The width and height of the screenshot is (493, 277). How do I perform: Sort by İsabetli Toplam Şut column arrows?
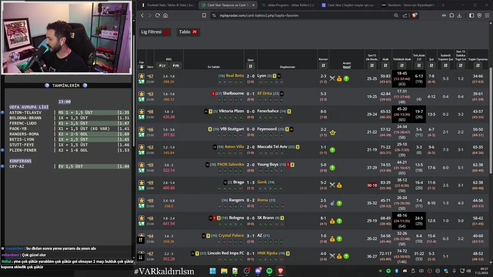[445, 66]
